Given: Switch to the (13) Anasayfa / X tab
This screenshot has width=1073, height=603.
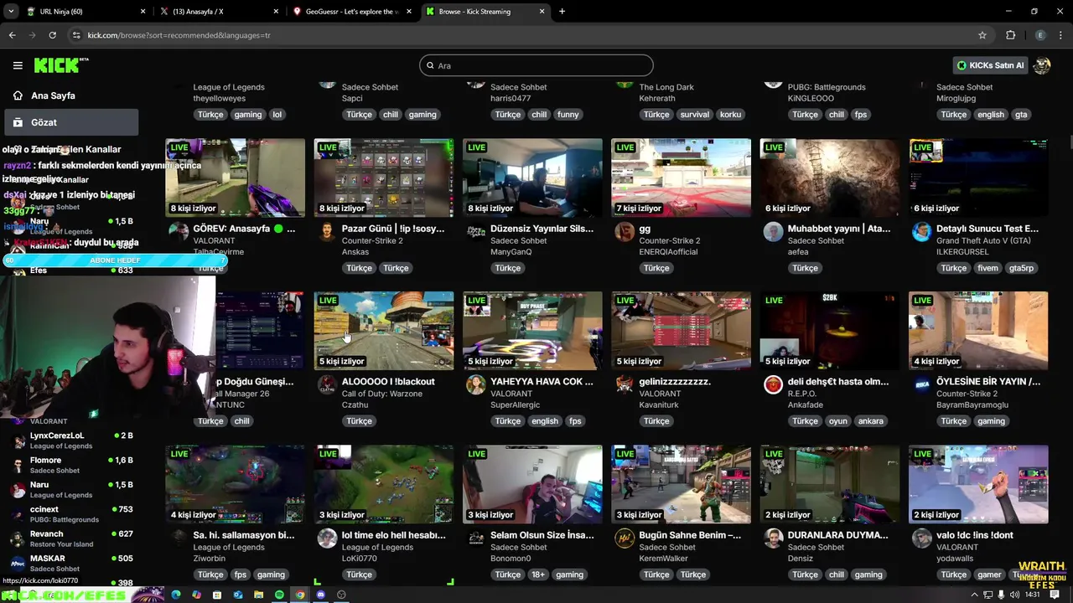Looking at the screenshot, I should (x=218, y=12).
